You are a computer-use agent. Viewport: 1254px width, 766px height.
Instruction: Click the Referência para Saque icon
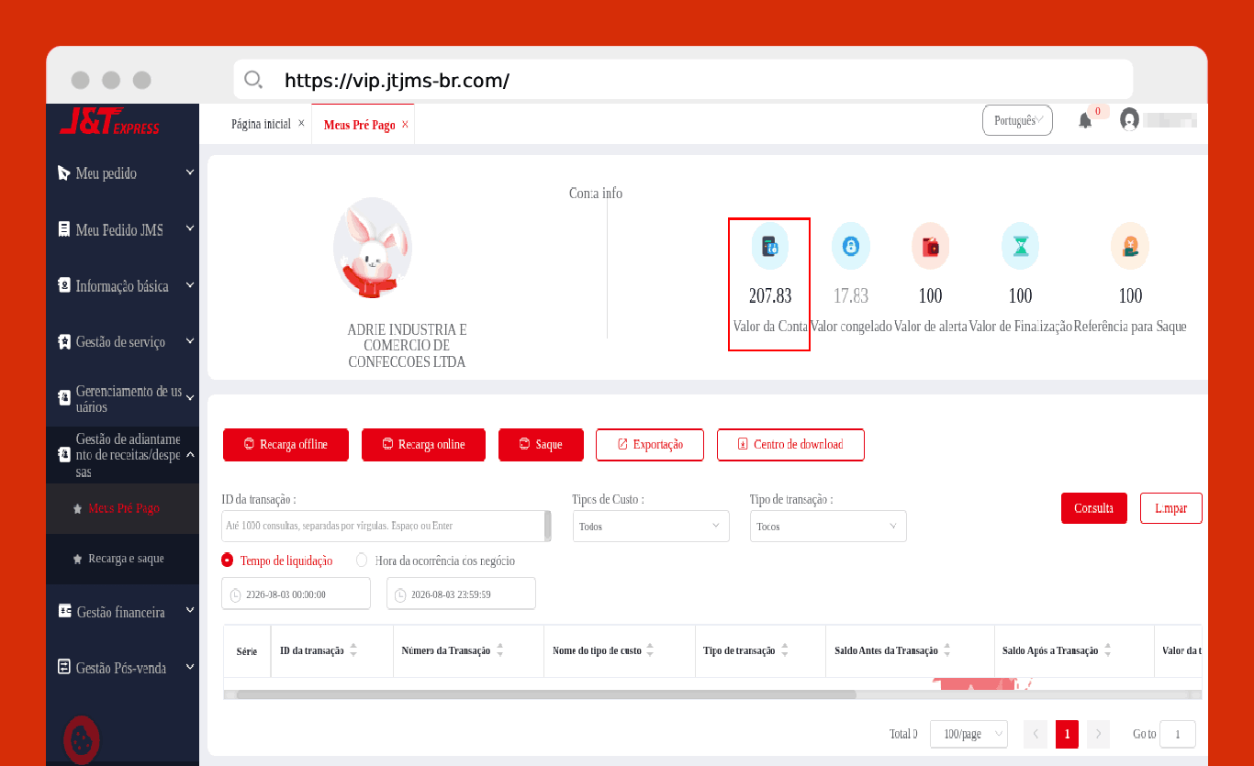coord(1130,246)
